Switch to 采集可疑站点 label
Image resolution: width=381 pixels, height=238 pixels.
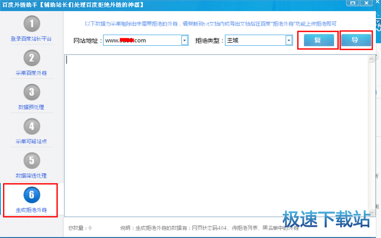tap(31, 141)
